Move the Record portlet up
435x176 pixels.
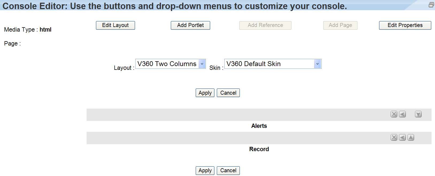click(x=411, y=137)
